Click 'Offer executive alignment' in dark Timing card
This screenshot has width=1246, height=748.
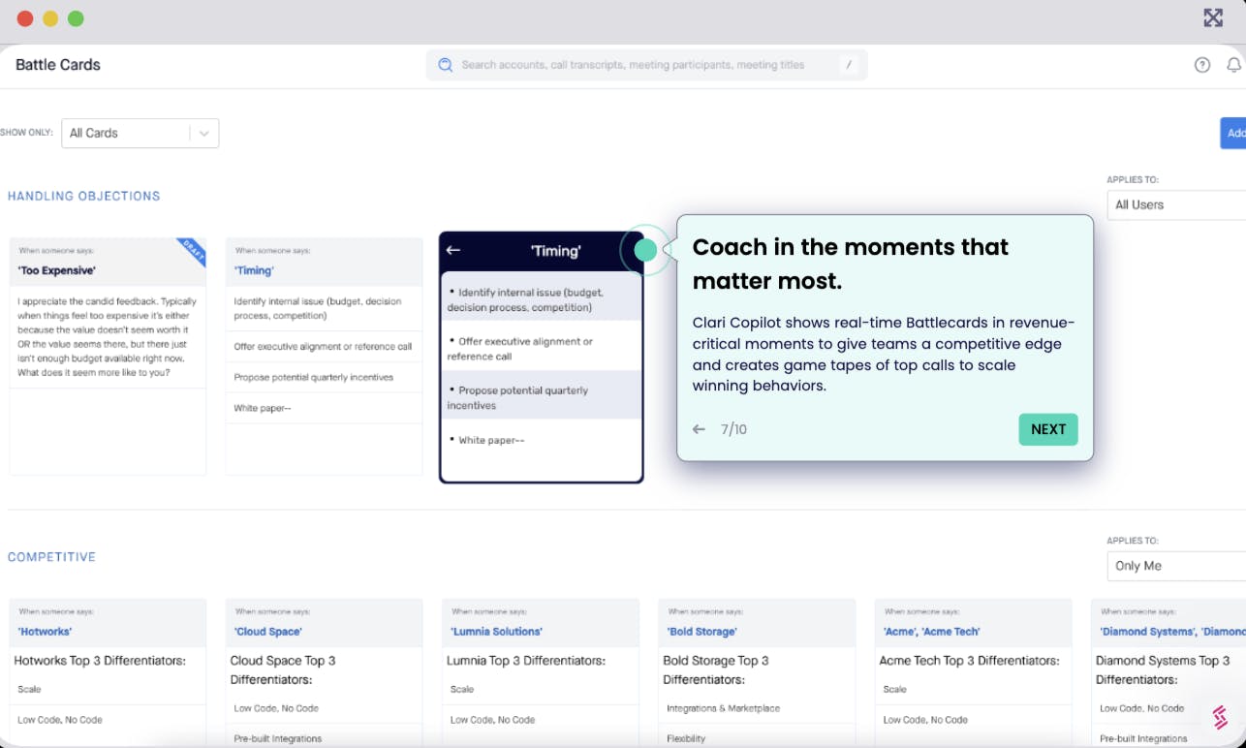[x=519, y=349]
